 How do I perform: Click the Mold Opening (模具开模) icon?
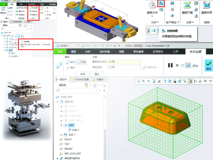tap(187, 5)
